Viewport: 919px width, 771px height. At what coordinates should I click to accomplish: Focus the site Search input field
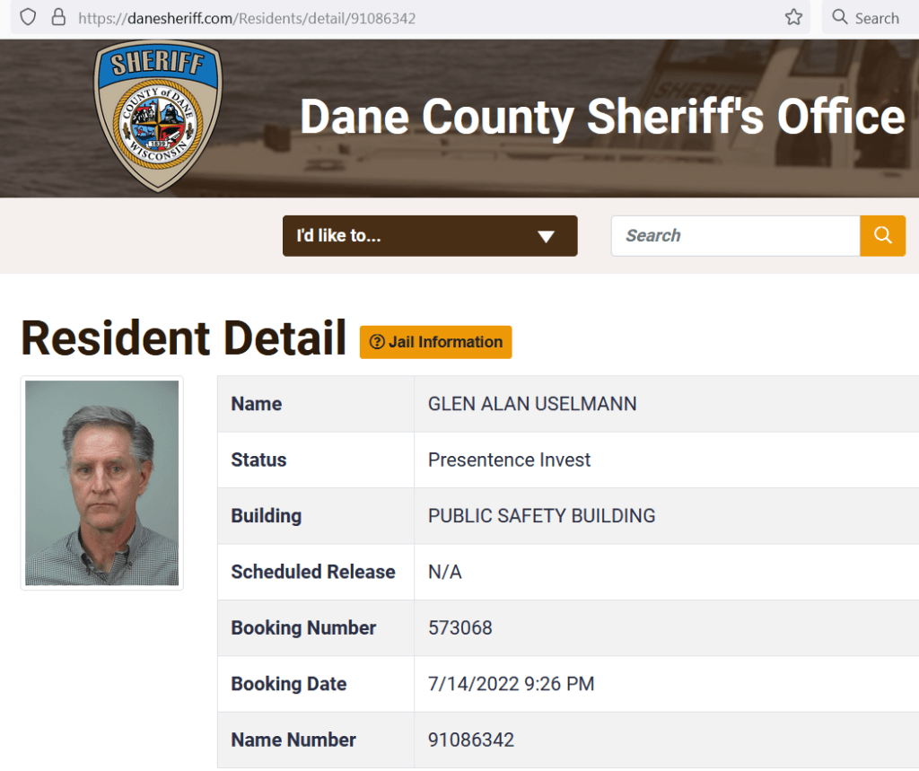pyautogui.click(x=735, y=236)
